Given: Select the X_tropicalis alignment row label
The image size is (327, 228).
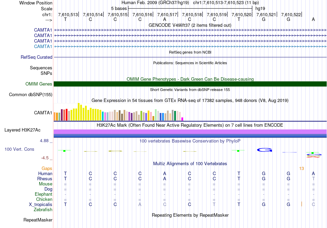Looking at the screenshot, I should tap(41, 205).
